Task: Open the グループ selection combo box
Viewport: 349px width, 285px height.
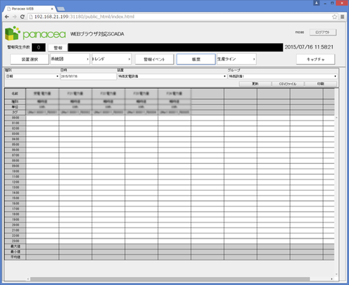Action: click(x=283, y=76)
